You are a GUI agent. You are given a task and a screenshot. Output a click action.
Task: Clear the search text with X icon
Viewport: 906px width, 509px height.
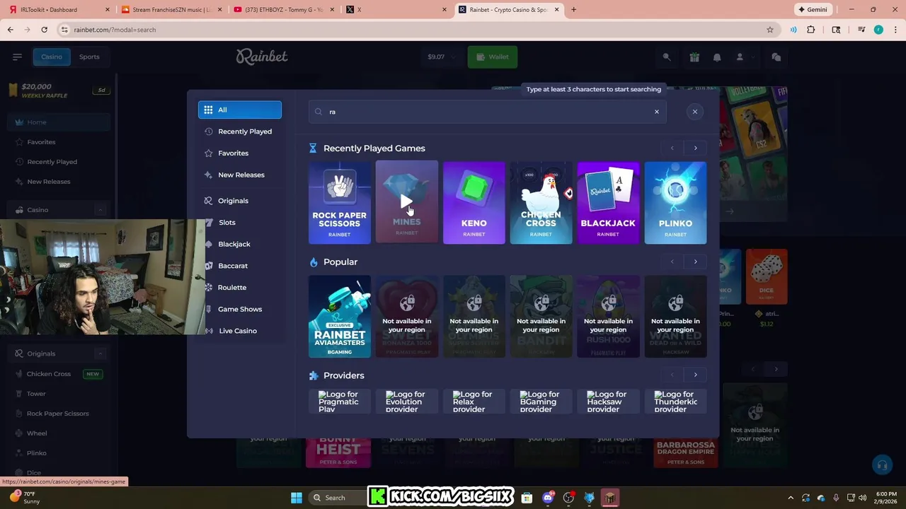click(x=656, y=112)
